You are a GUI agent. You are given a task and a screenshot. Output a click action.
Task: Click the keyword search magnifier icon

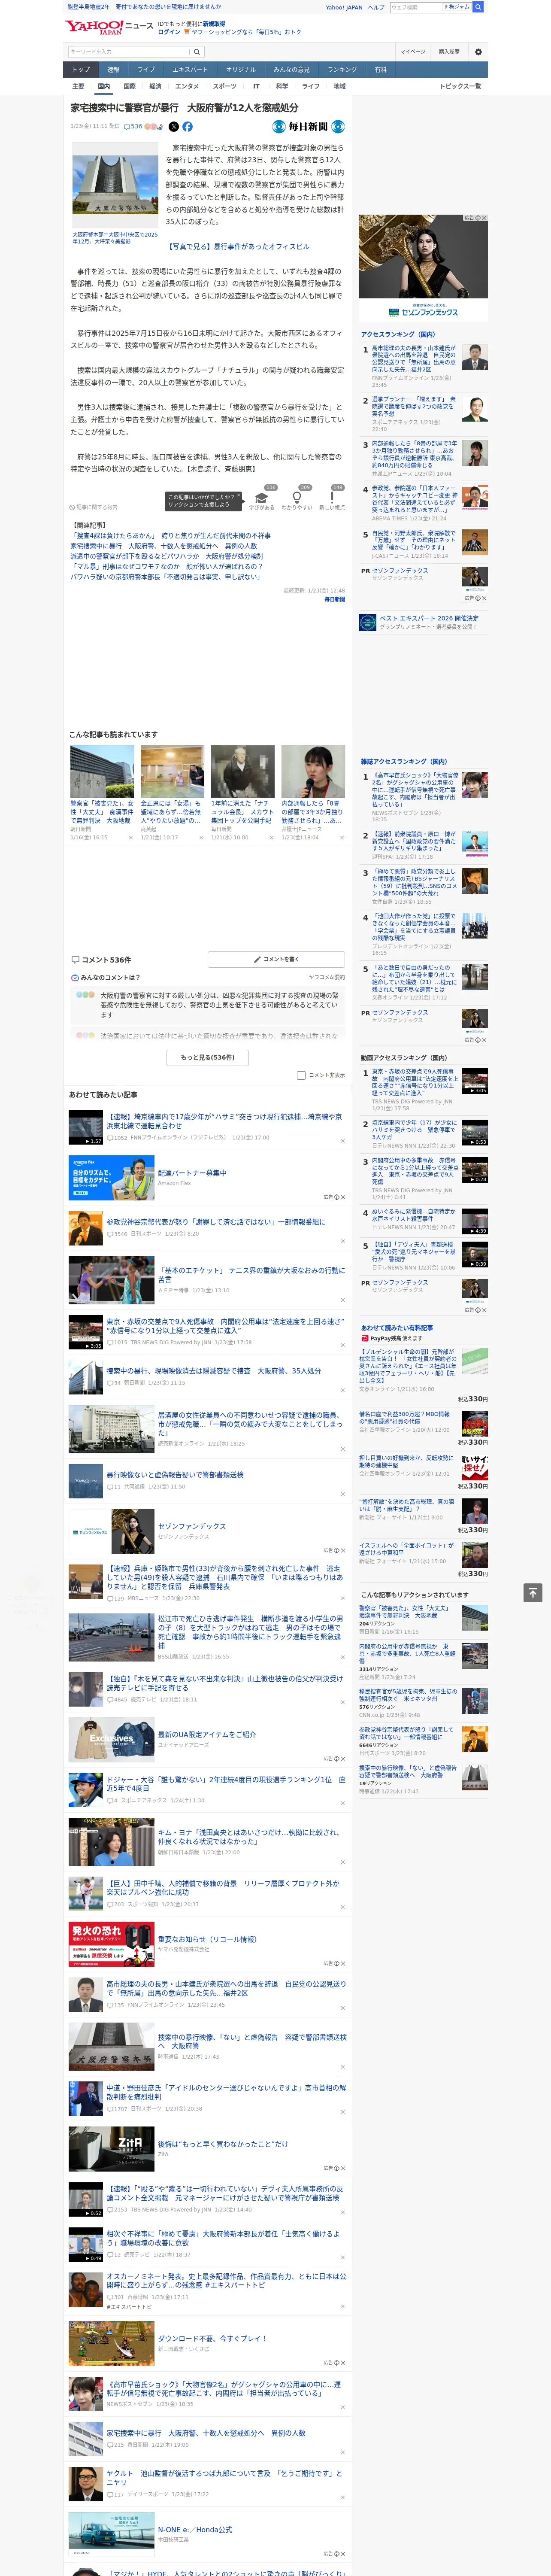coord(197,52)
